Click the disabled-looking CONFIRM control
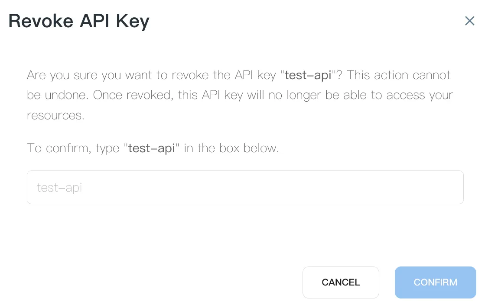The height and width of the screenshot is (308, 488). coord(435,282)
